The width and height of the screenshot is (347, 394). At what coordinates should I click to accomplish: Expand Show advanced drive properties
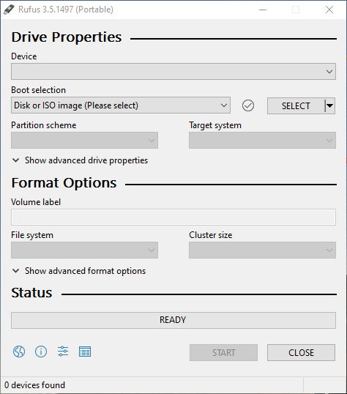[80, 160]
